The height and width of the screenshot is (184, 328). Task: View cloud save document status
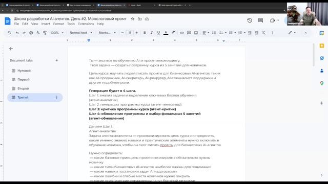[147, 19]
